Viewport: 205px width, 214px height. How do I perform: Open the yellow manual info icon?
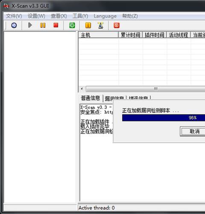point(88,25)
